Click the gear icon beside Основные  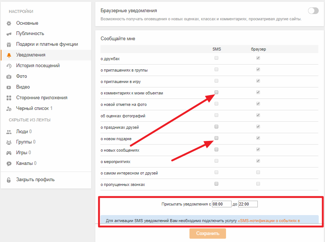[x=9, y=23]
